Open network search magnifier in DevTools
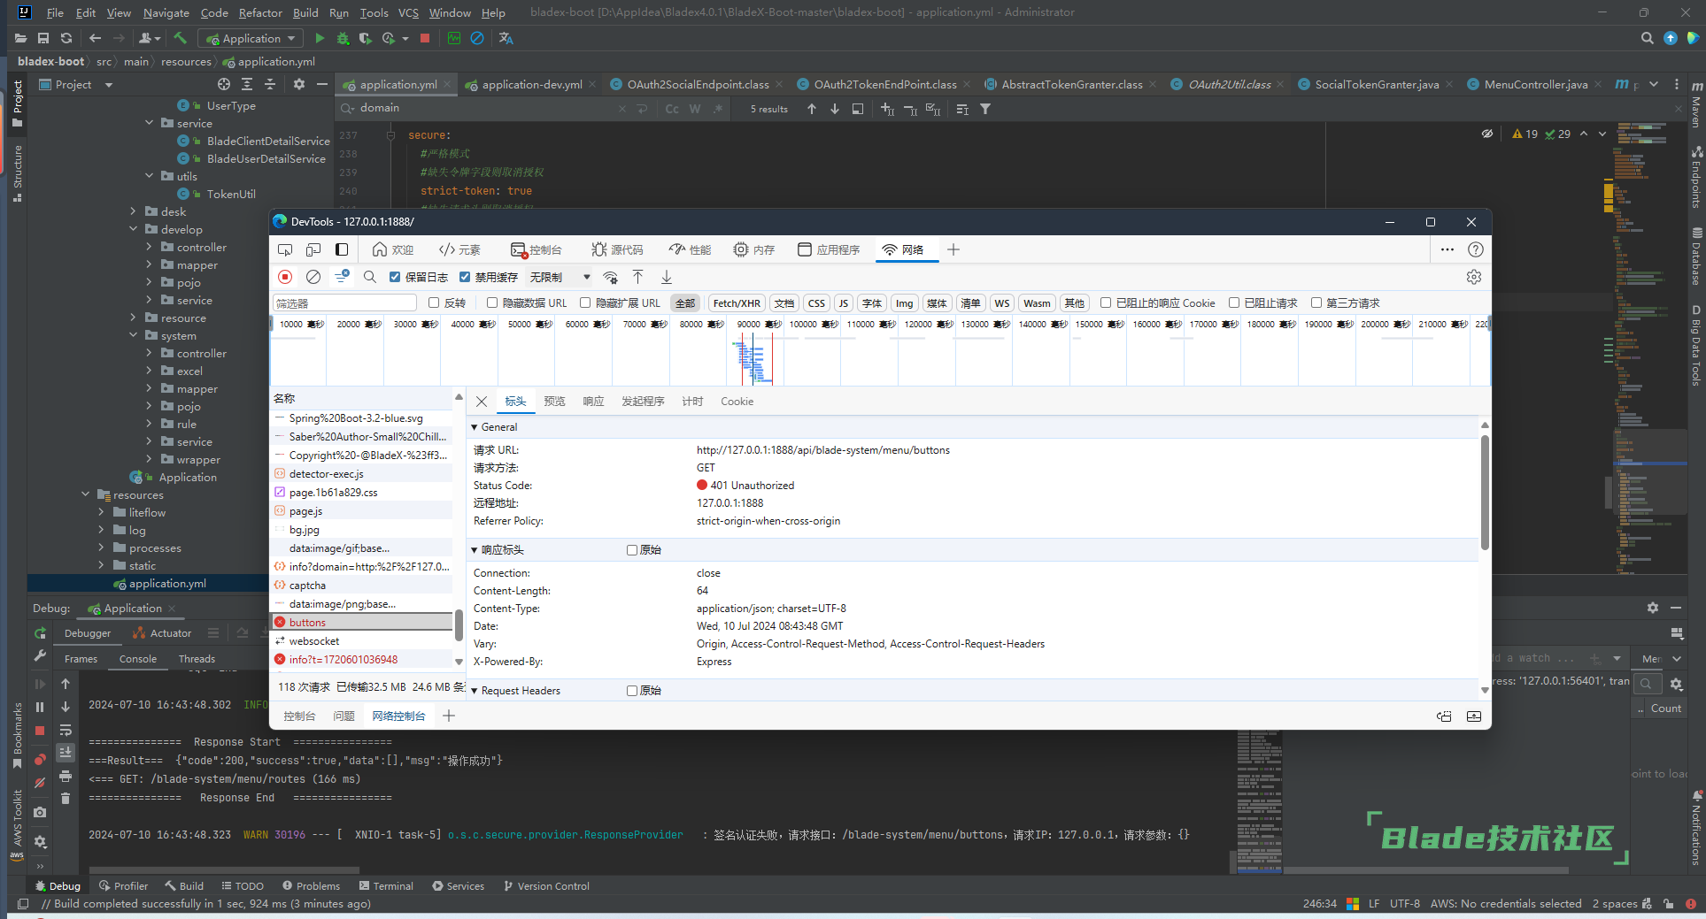The height and width of the screenshot is (919, 1706). pos(370,277)
